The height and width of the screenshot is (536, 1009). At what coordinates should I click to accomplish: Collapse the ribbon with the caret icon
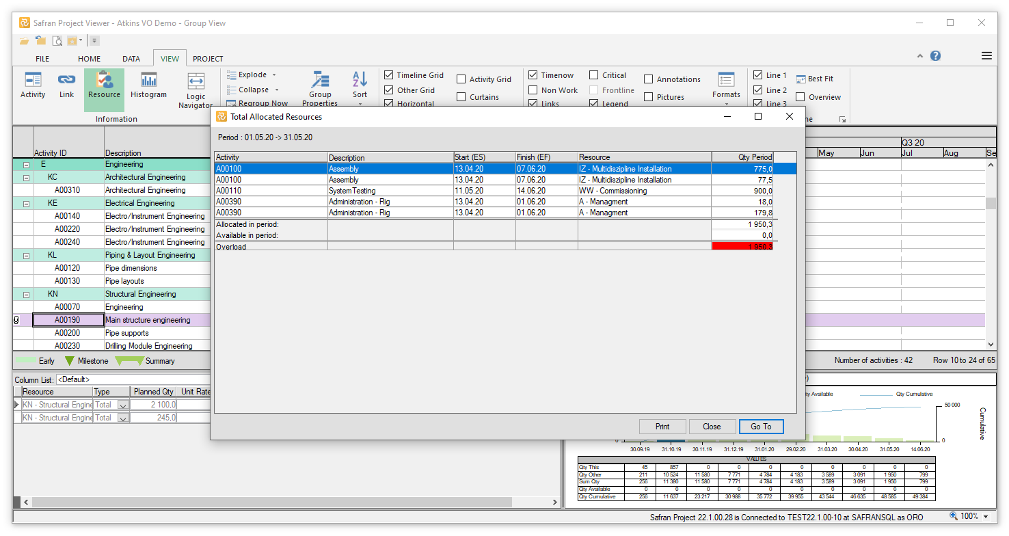[x=919, y=56]
